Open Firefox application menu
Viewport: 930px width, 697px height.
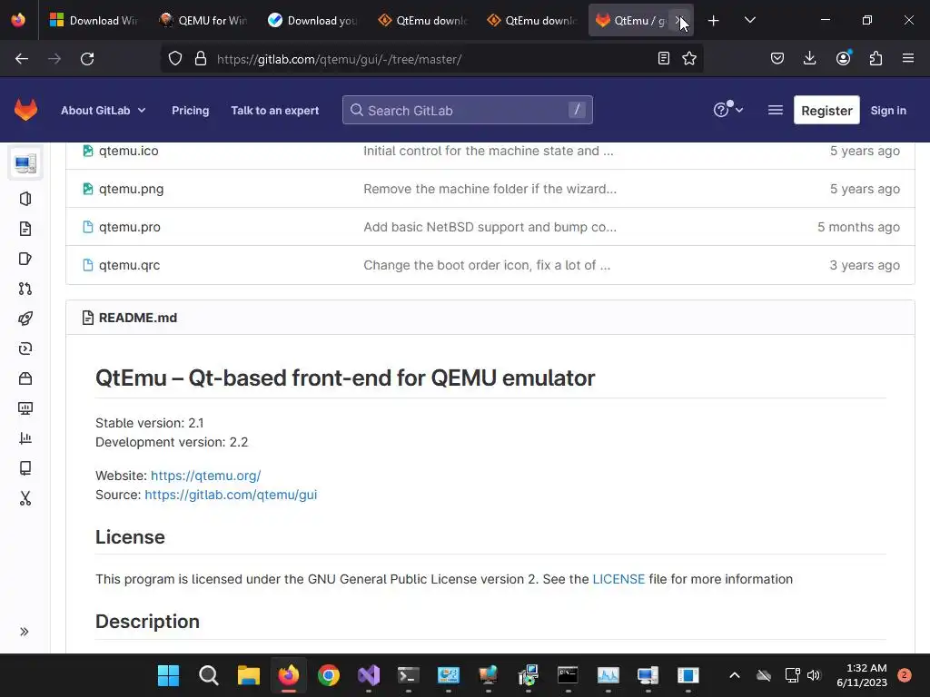tap(908, 58)
